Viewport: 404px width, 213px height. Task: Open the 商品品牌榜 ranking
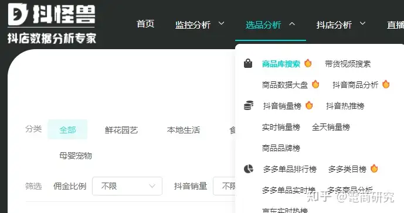pos(281,148)
